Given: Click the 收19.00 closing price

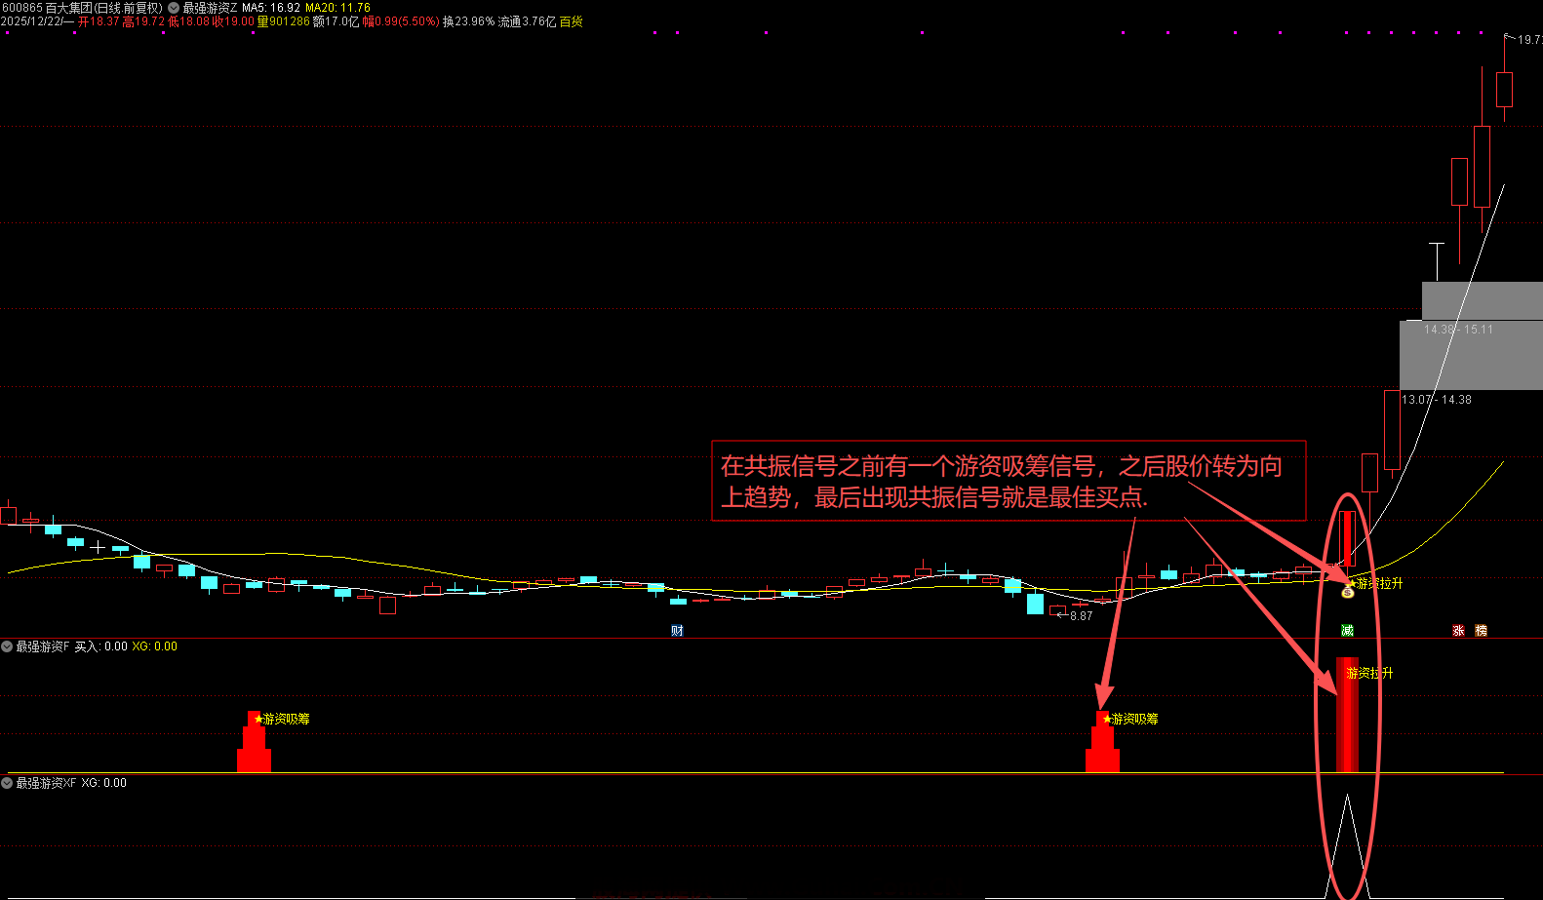Looking at the screenshot, I should click(x=233, y=21).
